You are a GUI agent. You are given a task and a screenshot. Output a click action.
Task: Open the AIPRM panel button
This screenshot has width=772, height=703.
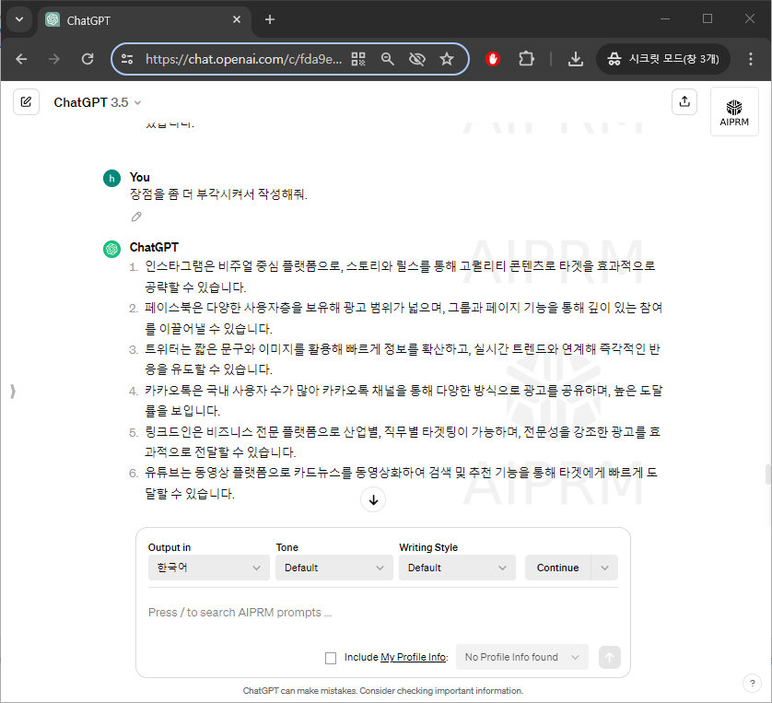(x=734, y=111)
